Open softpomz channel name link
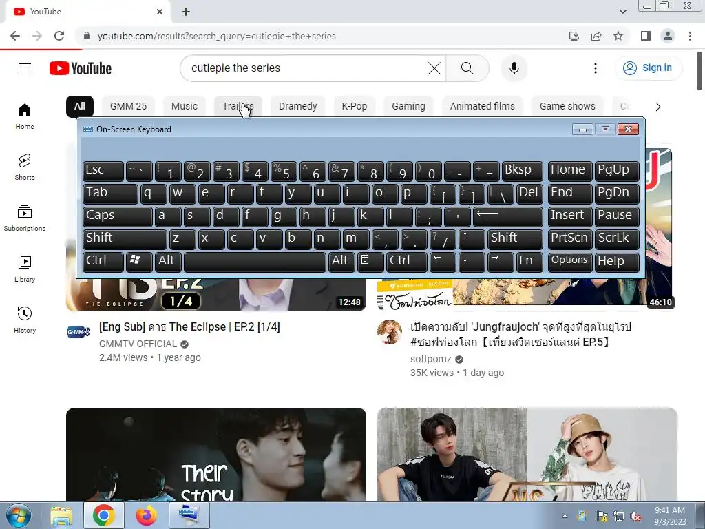The width and height of the screenshot is (705, 529). 431,359
